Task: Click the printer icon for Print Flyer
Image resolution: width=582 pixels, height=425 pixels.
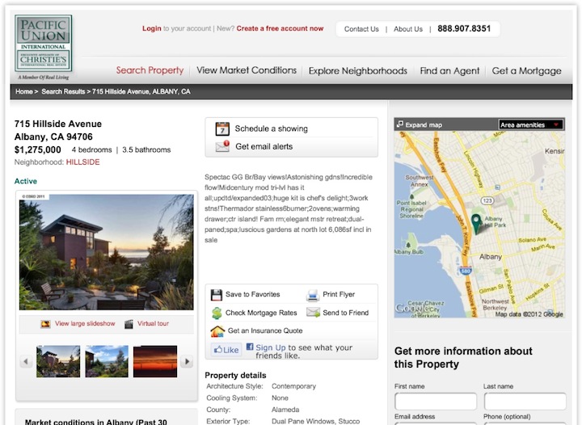Action: click(x=313, y=295)
